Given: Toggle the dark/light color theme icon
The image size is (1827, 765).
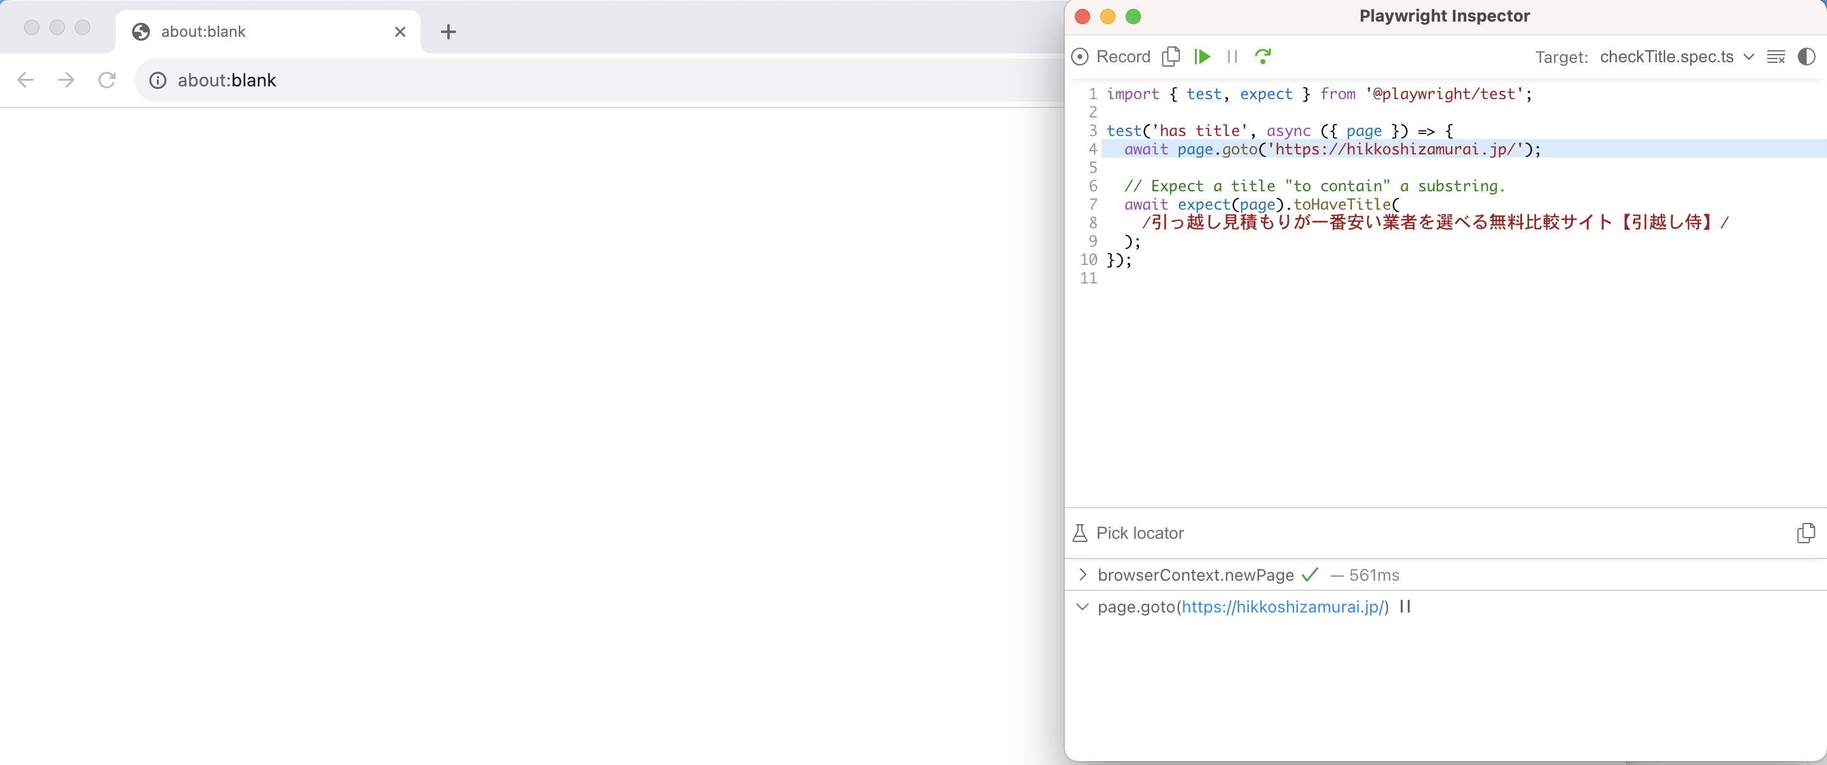Looking at the screenshot, I should coord(1807,57).
